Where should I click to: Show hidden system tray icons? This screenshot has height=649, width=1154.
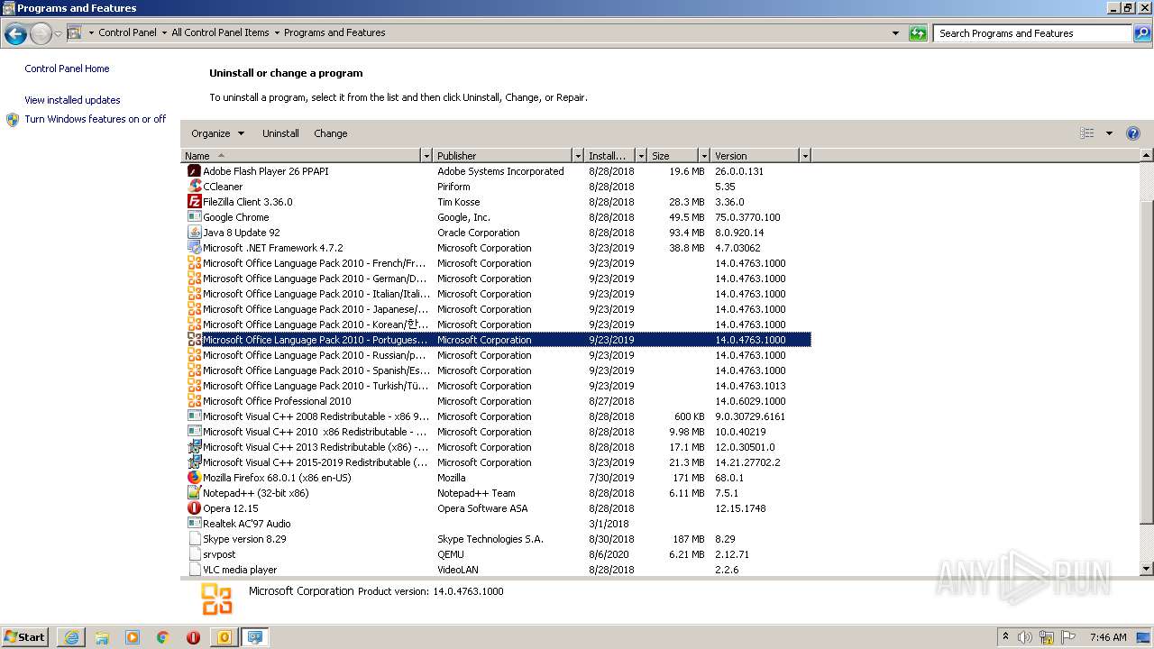click(x=1005, y=637)
